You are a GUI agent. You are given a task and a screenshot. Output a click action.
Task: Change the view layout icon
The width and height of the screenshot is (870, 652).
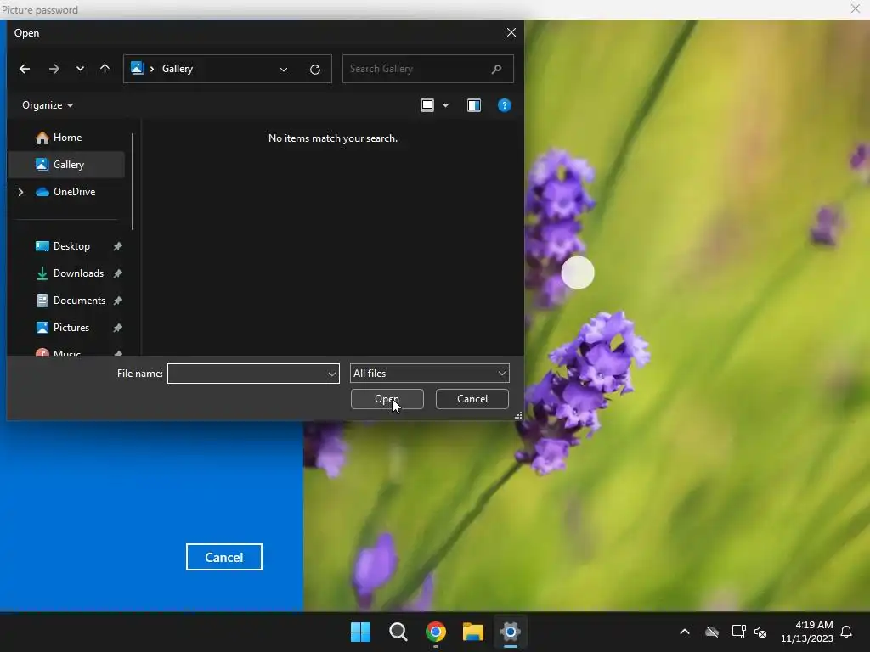[427, 105]
